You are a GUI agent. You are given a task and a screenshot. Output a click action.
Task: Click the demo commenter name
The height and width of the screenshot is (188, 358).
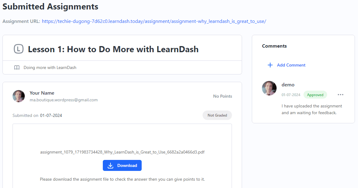288,85
